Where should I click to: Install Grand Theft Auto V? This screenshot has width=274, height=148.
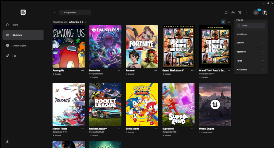click(167, 74)
